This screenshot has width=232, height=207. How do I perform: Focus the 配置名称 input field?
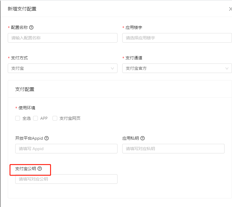click(63, 38)
